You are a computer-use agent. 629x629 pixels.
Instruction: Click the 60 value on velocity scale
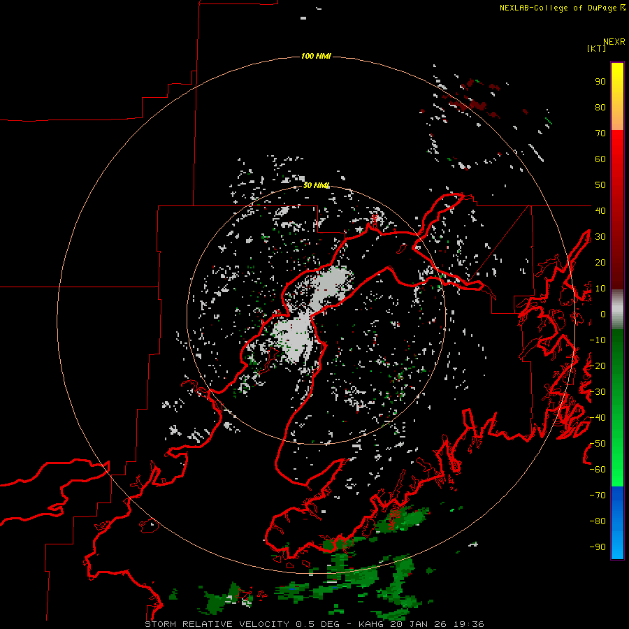[600, 159]
